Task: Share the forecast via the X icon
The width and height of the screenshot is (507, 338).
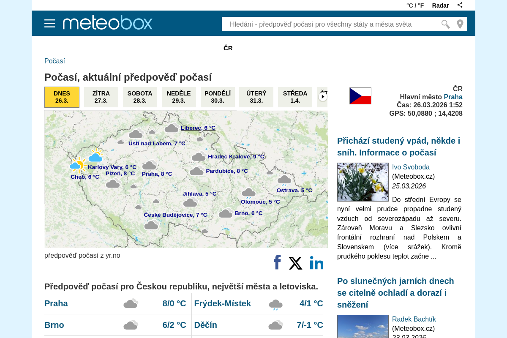Action: coord(295,263)
